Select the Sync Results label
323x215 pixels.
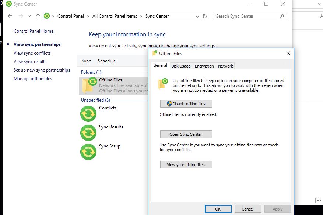click(111, 127)
